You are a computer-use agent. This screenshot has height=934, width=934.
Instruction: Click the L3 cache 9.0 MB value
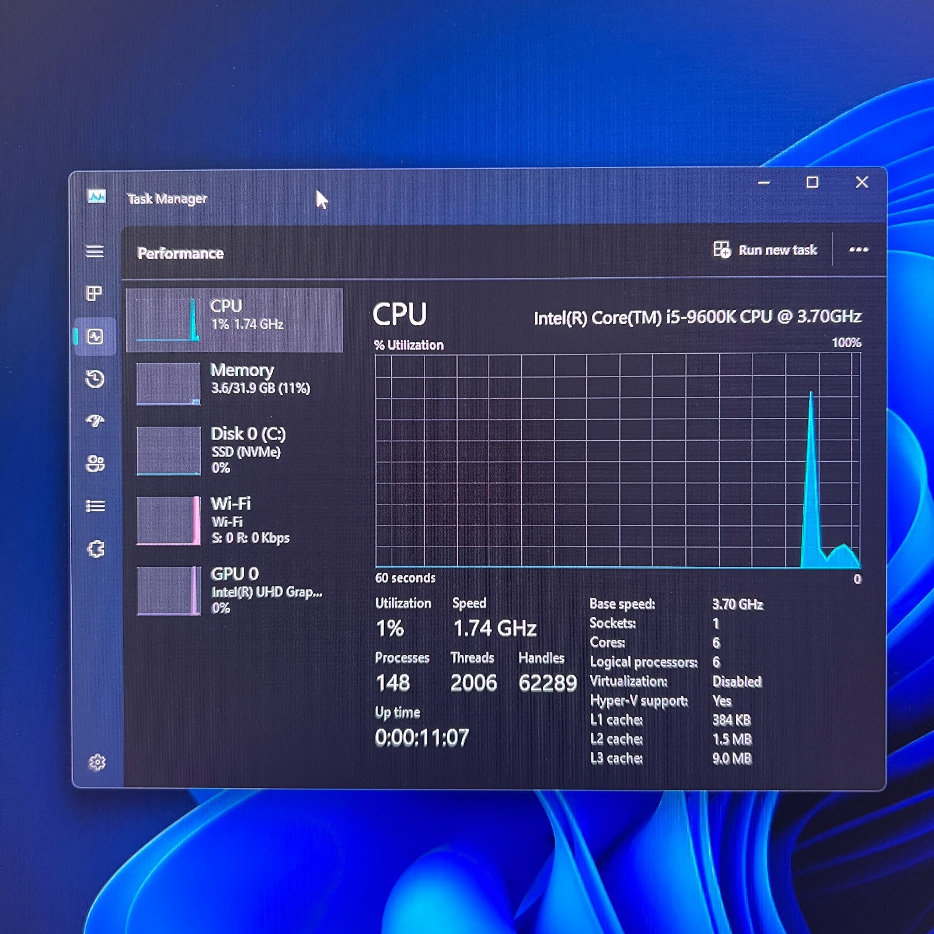(x=732, y=758)
